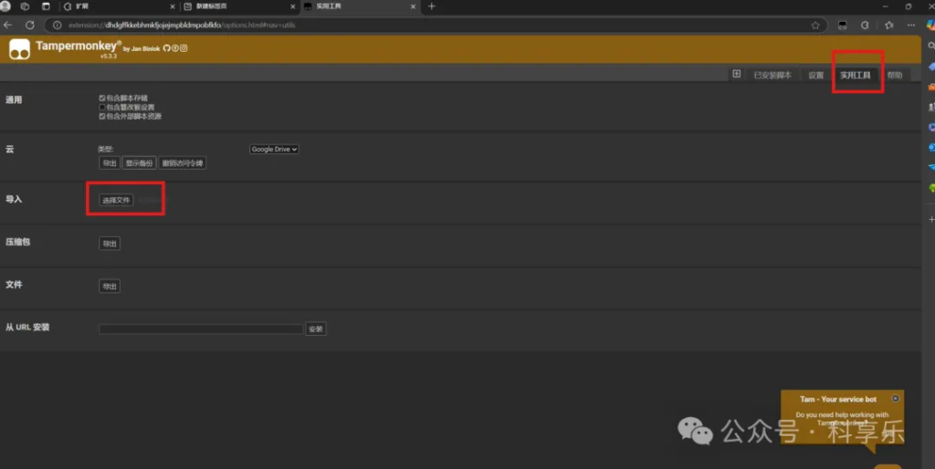Open sidebar tools briefcase icon
This screenshot has height=469, width=935.
pyautogui.click(x=931, y=87)
